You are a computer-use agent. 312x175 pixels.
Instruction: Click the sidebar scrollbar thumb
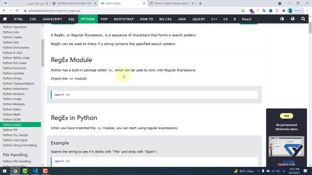(42, 53)
